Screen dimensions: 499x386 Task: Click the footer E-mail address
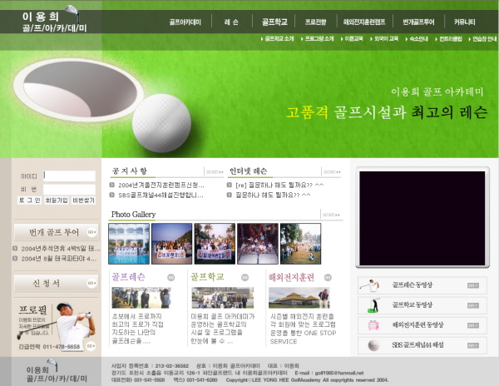[339, 373]
